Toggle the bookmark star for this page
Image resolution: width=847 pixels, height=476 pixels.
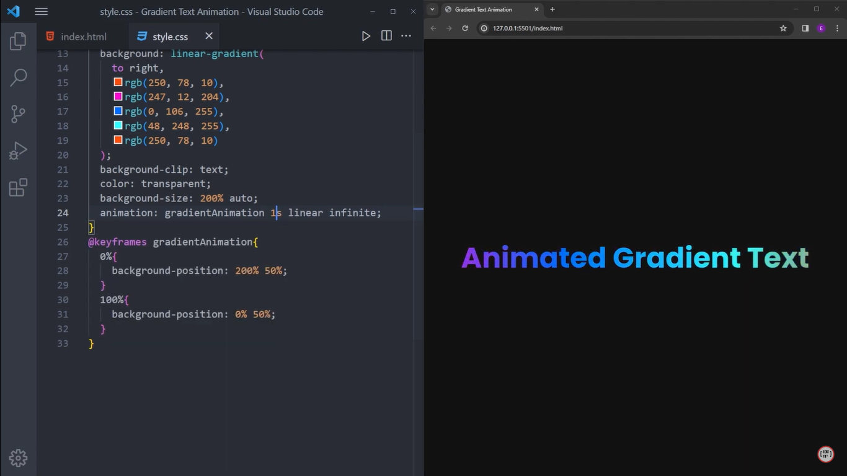click(783, 28)
